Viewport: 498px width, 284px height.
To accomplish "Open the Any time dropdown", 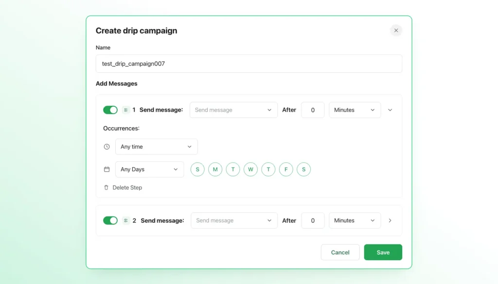I will point(156,147).
